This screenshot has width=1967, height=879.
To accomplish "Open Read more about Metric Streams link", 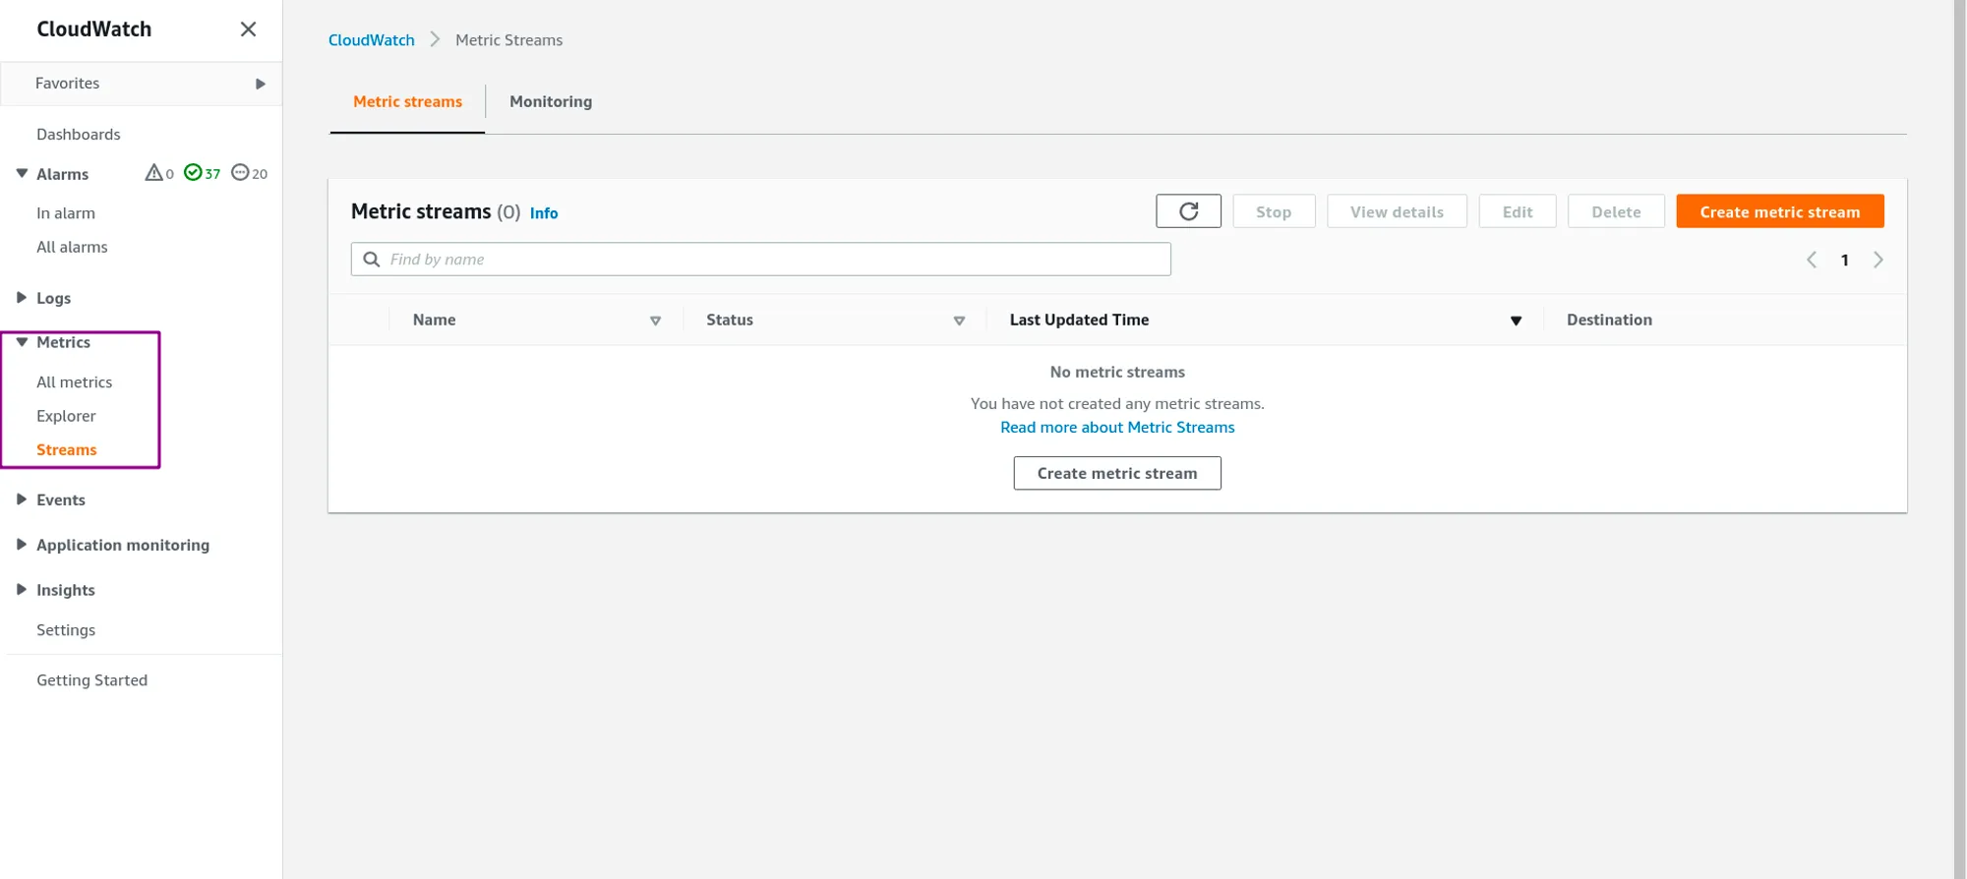I will [x=1117, y=428].
